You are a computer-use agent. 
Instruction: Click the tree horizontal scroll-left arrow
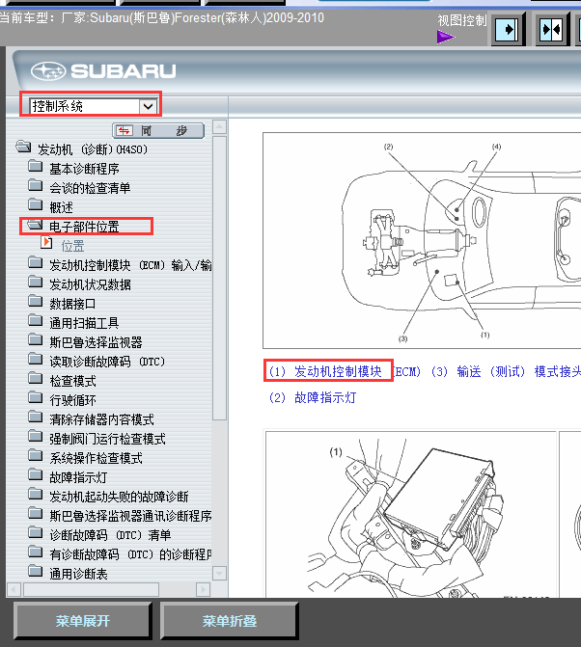click(14, 589)
